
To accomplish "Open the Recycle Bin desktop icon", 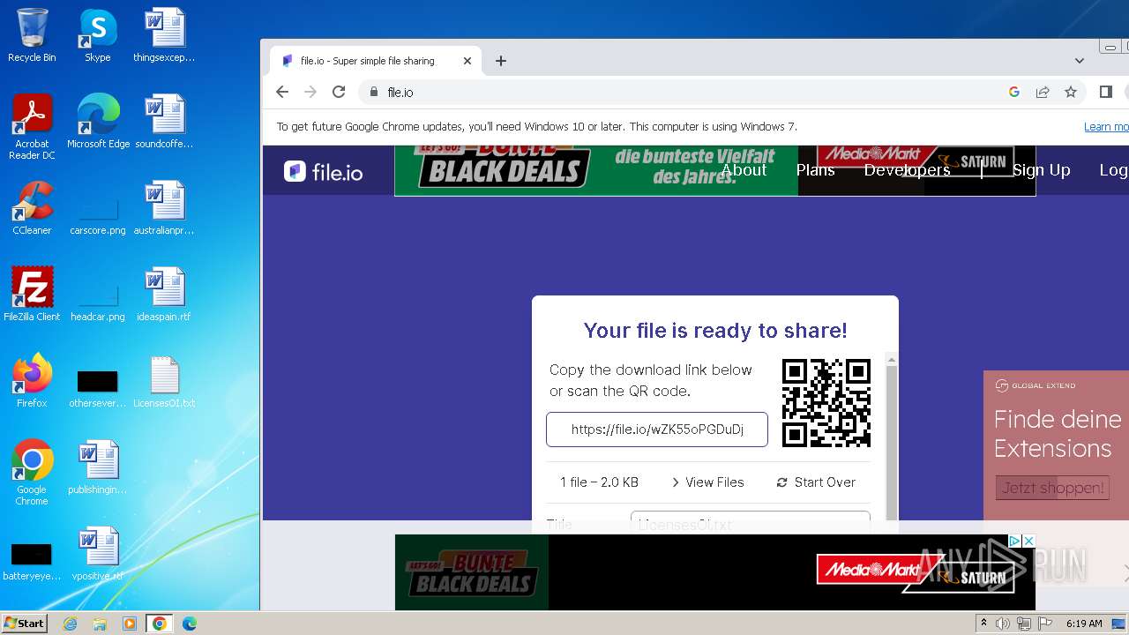I will pyautogui.click(x=32, y=35).
